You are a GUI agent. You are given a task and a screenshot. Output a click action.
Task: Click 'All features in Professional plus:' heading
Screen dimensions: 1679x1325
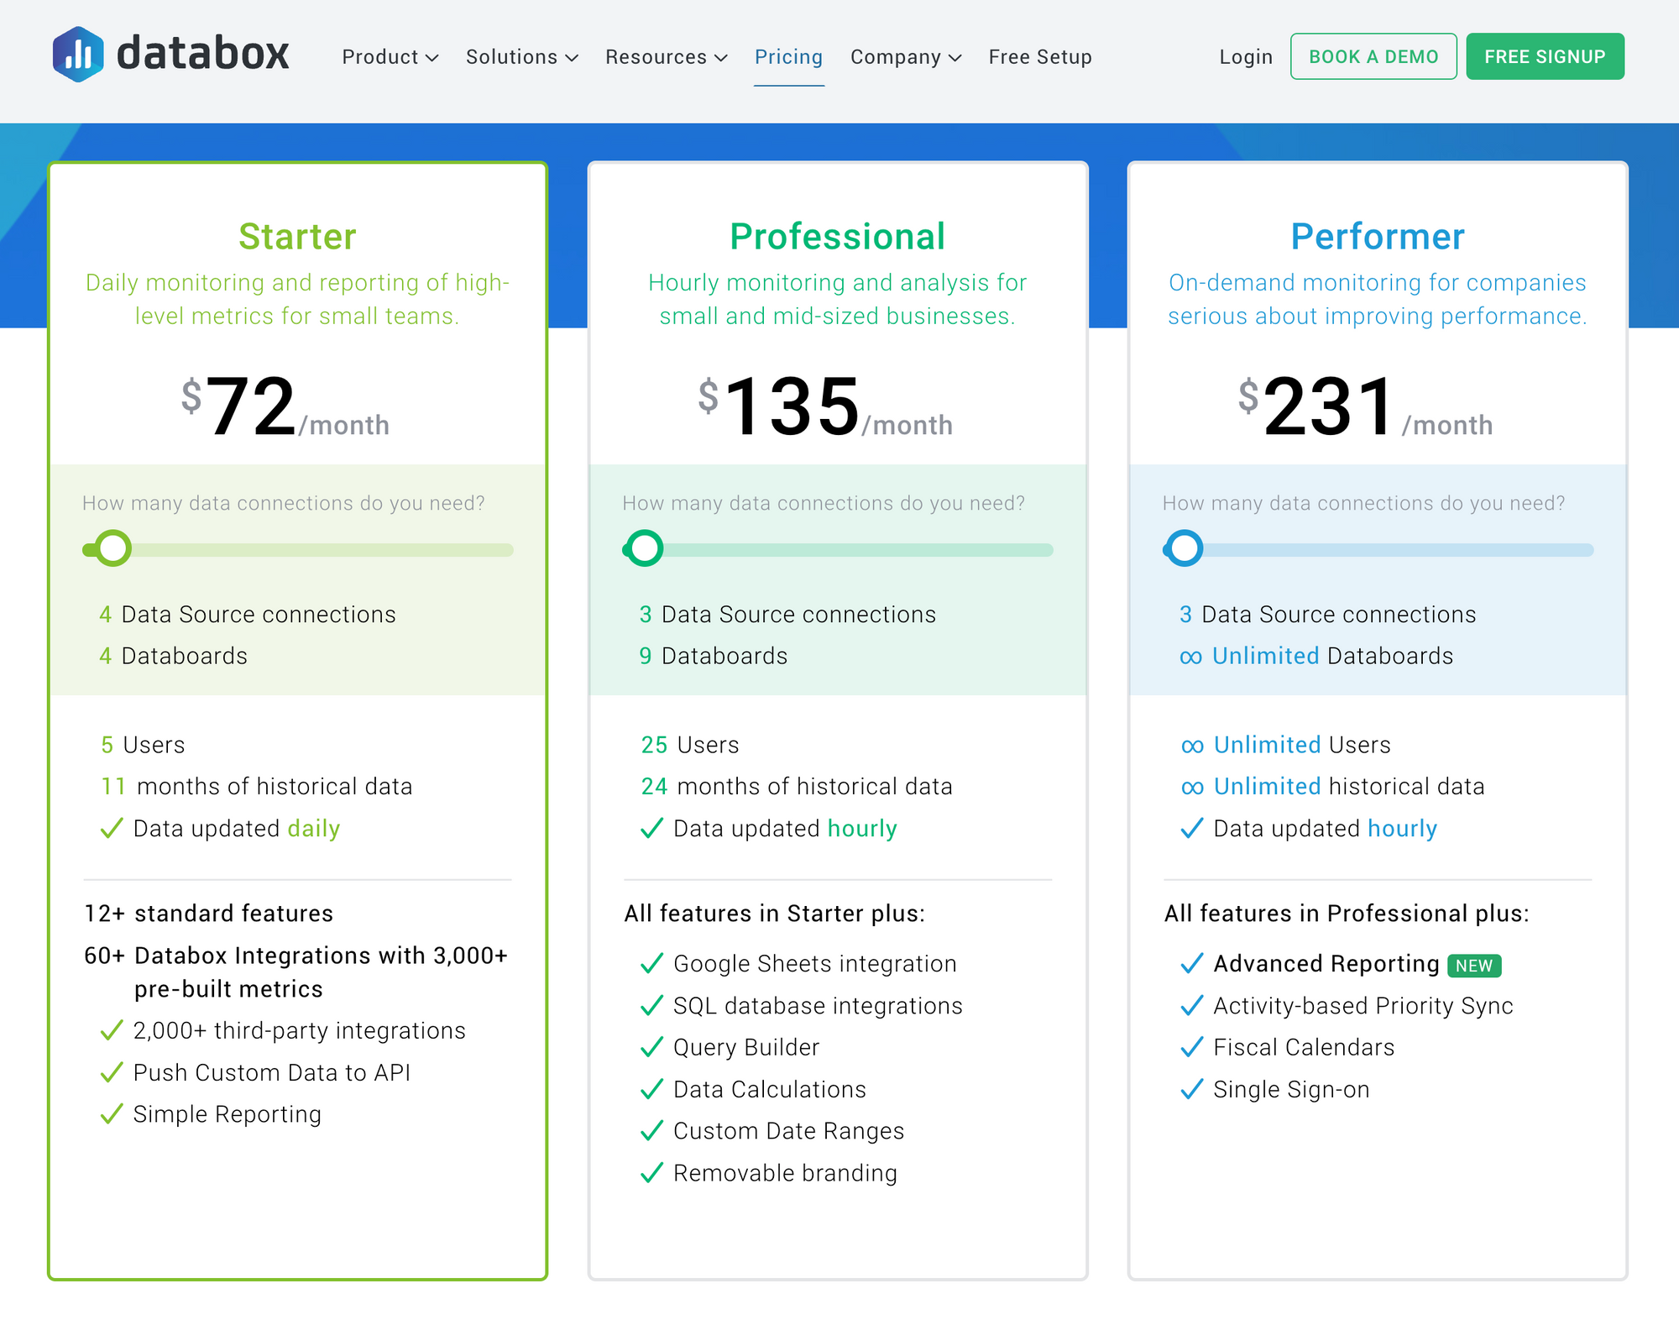1347,914
